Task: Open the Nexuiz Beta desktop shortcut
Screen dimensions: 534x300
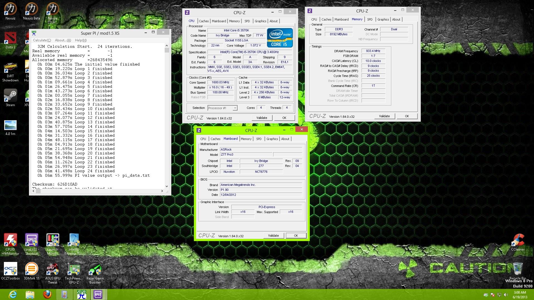Action: pyautogui.click(x=31, y=11)
